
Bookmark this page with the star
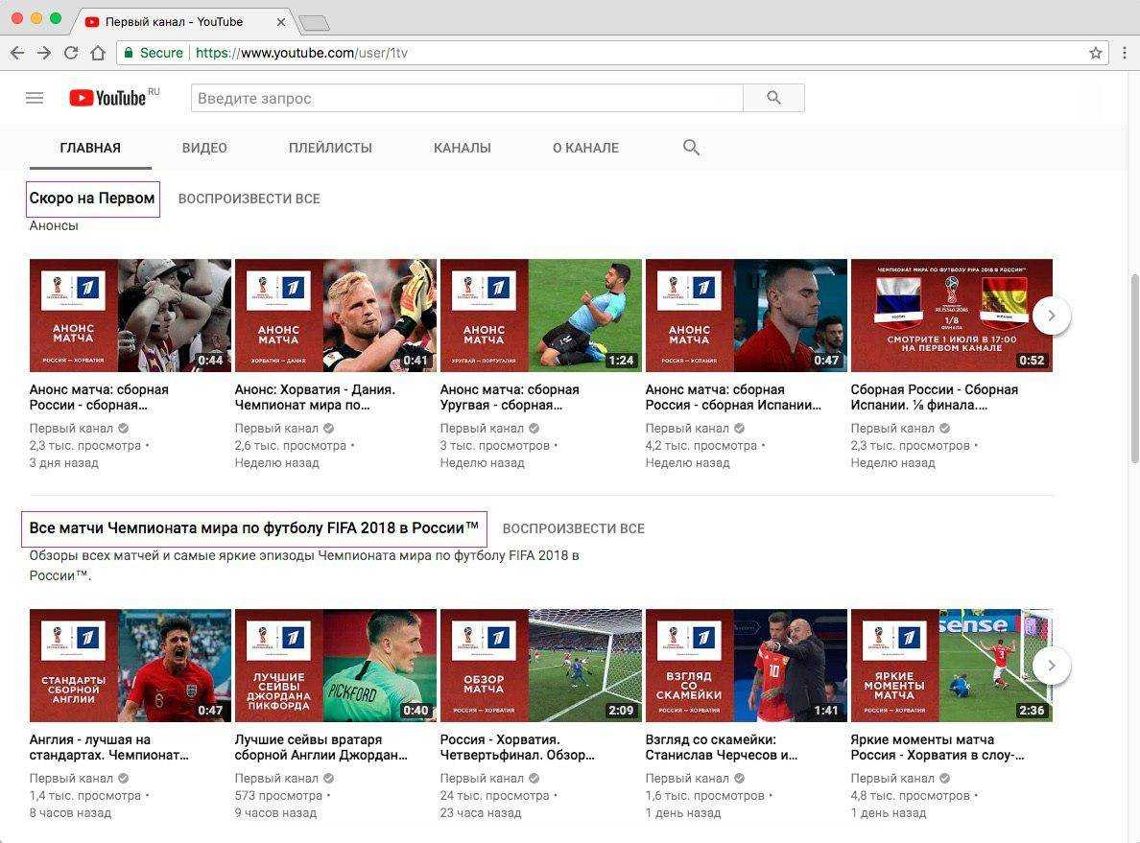tap(1095, 53)
